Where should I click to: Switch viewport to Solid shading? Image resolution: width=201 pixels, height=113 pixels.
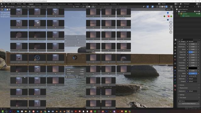[162, 7]
